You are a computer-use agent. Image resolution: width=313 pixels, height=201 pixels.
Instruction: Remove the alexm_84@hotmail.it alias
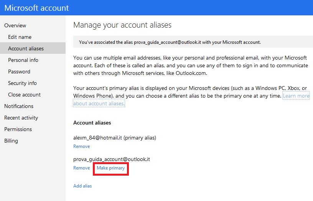82,146
